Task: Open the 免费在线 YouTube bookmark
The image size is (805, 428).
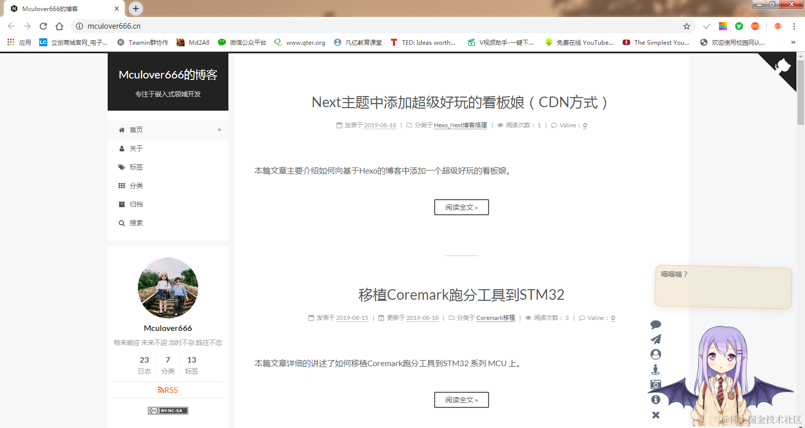Action: coord(579,42)
